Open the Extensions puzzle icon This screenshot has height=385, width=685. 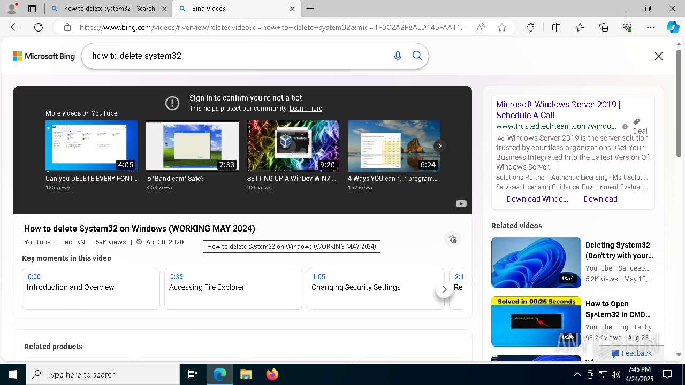click(x=530, y=27)
